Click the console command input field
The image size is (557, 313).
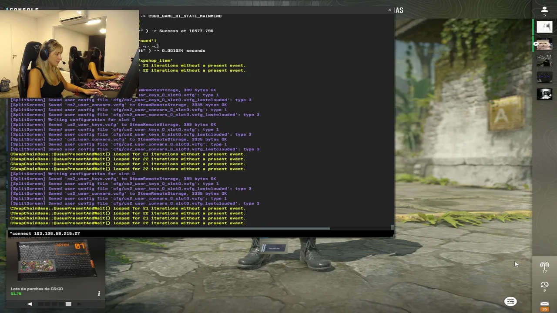(x=201, y=233)
